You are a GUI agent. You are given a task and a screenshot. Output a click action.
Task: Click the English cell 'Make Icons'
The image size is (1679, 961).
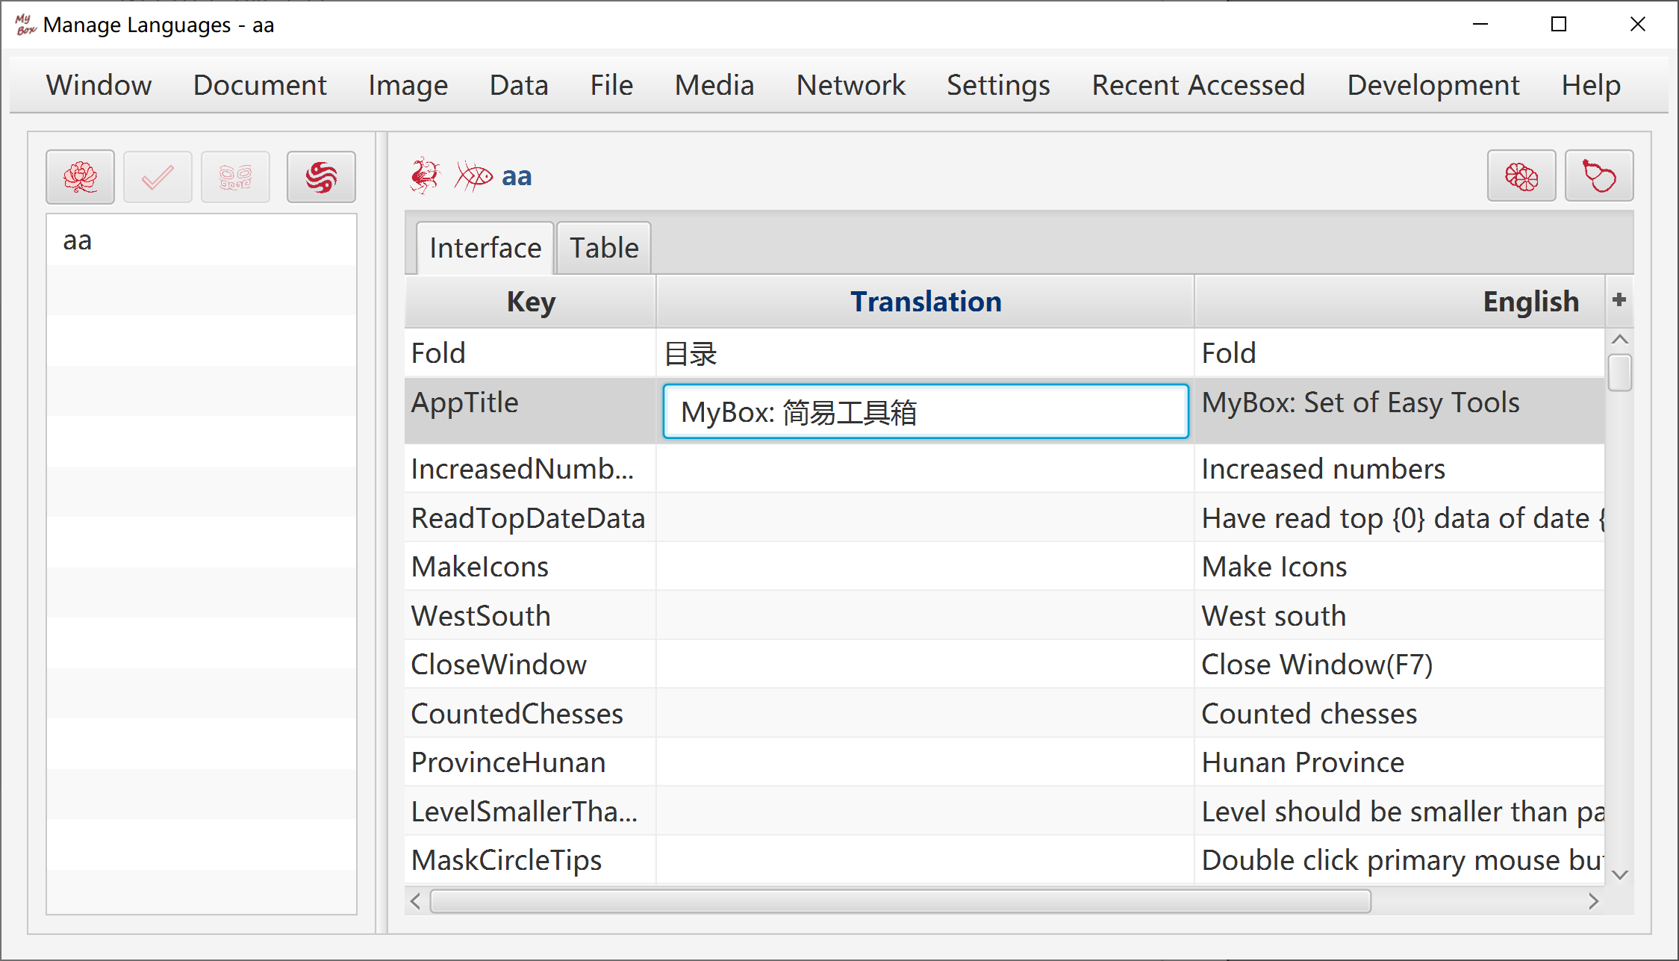tap(1400, 567)
